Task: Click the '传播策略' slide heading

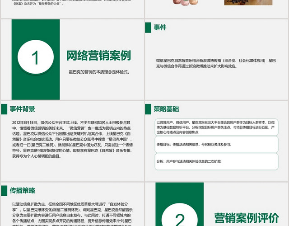Action: [x=22, y=190]
